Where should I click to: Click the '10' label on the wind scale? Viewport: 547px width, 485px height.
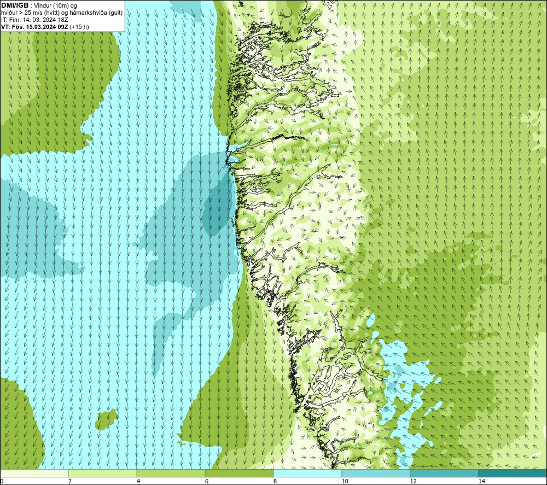coord(345,481)
